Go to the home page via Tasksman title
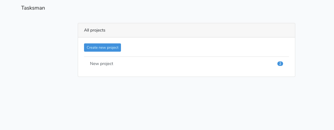Image resolution: width=334 pixels, height=130 pixels. [33, 8]
